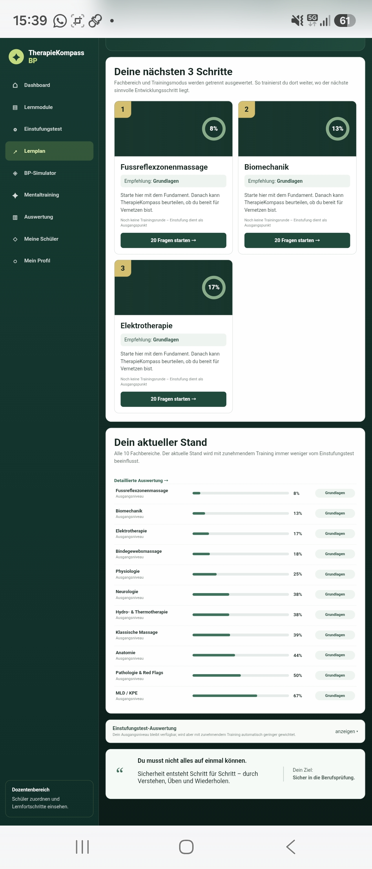
Task: Tap the Android back button
Action: pos(291,847)
